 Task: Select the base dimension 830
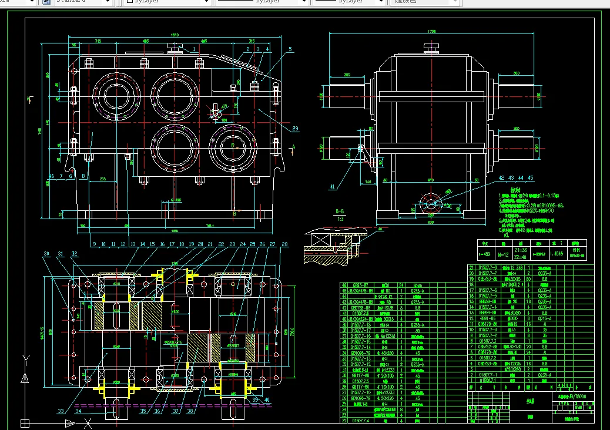(x=431, y=223)
